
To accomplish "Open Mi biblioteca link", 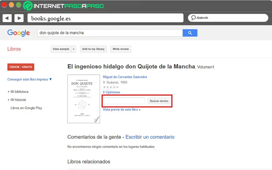I will 19,91.
